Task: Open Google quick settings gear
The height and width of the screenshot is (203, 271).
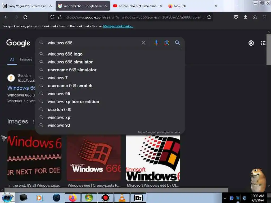Action: click(251, 43)
